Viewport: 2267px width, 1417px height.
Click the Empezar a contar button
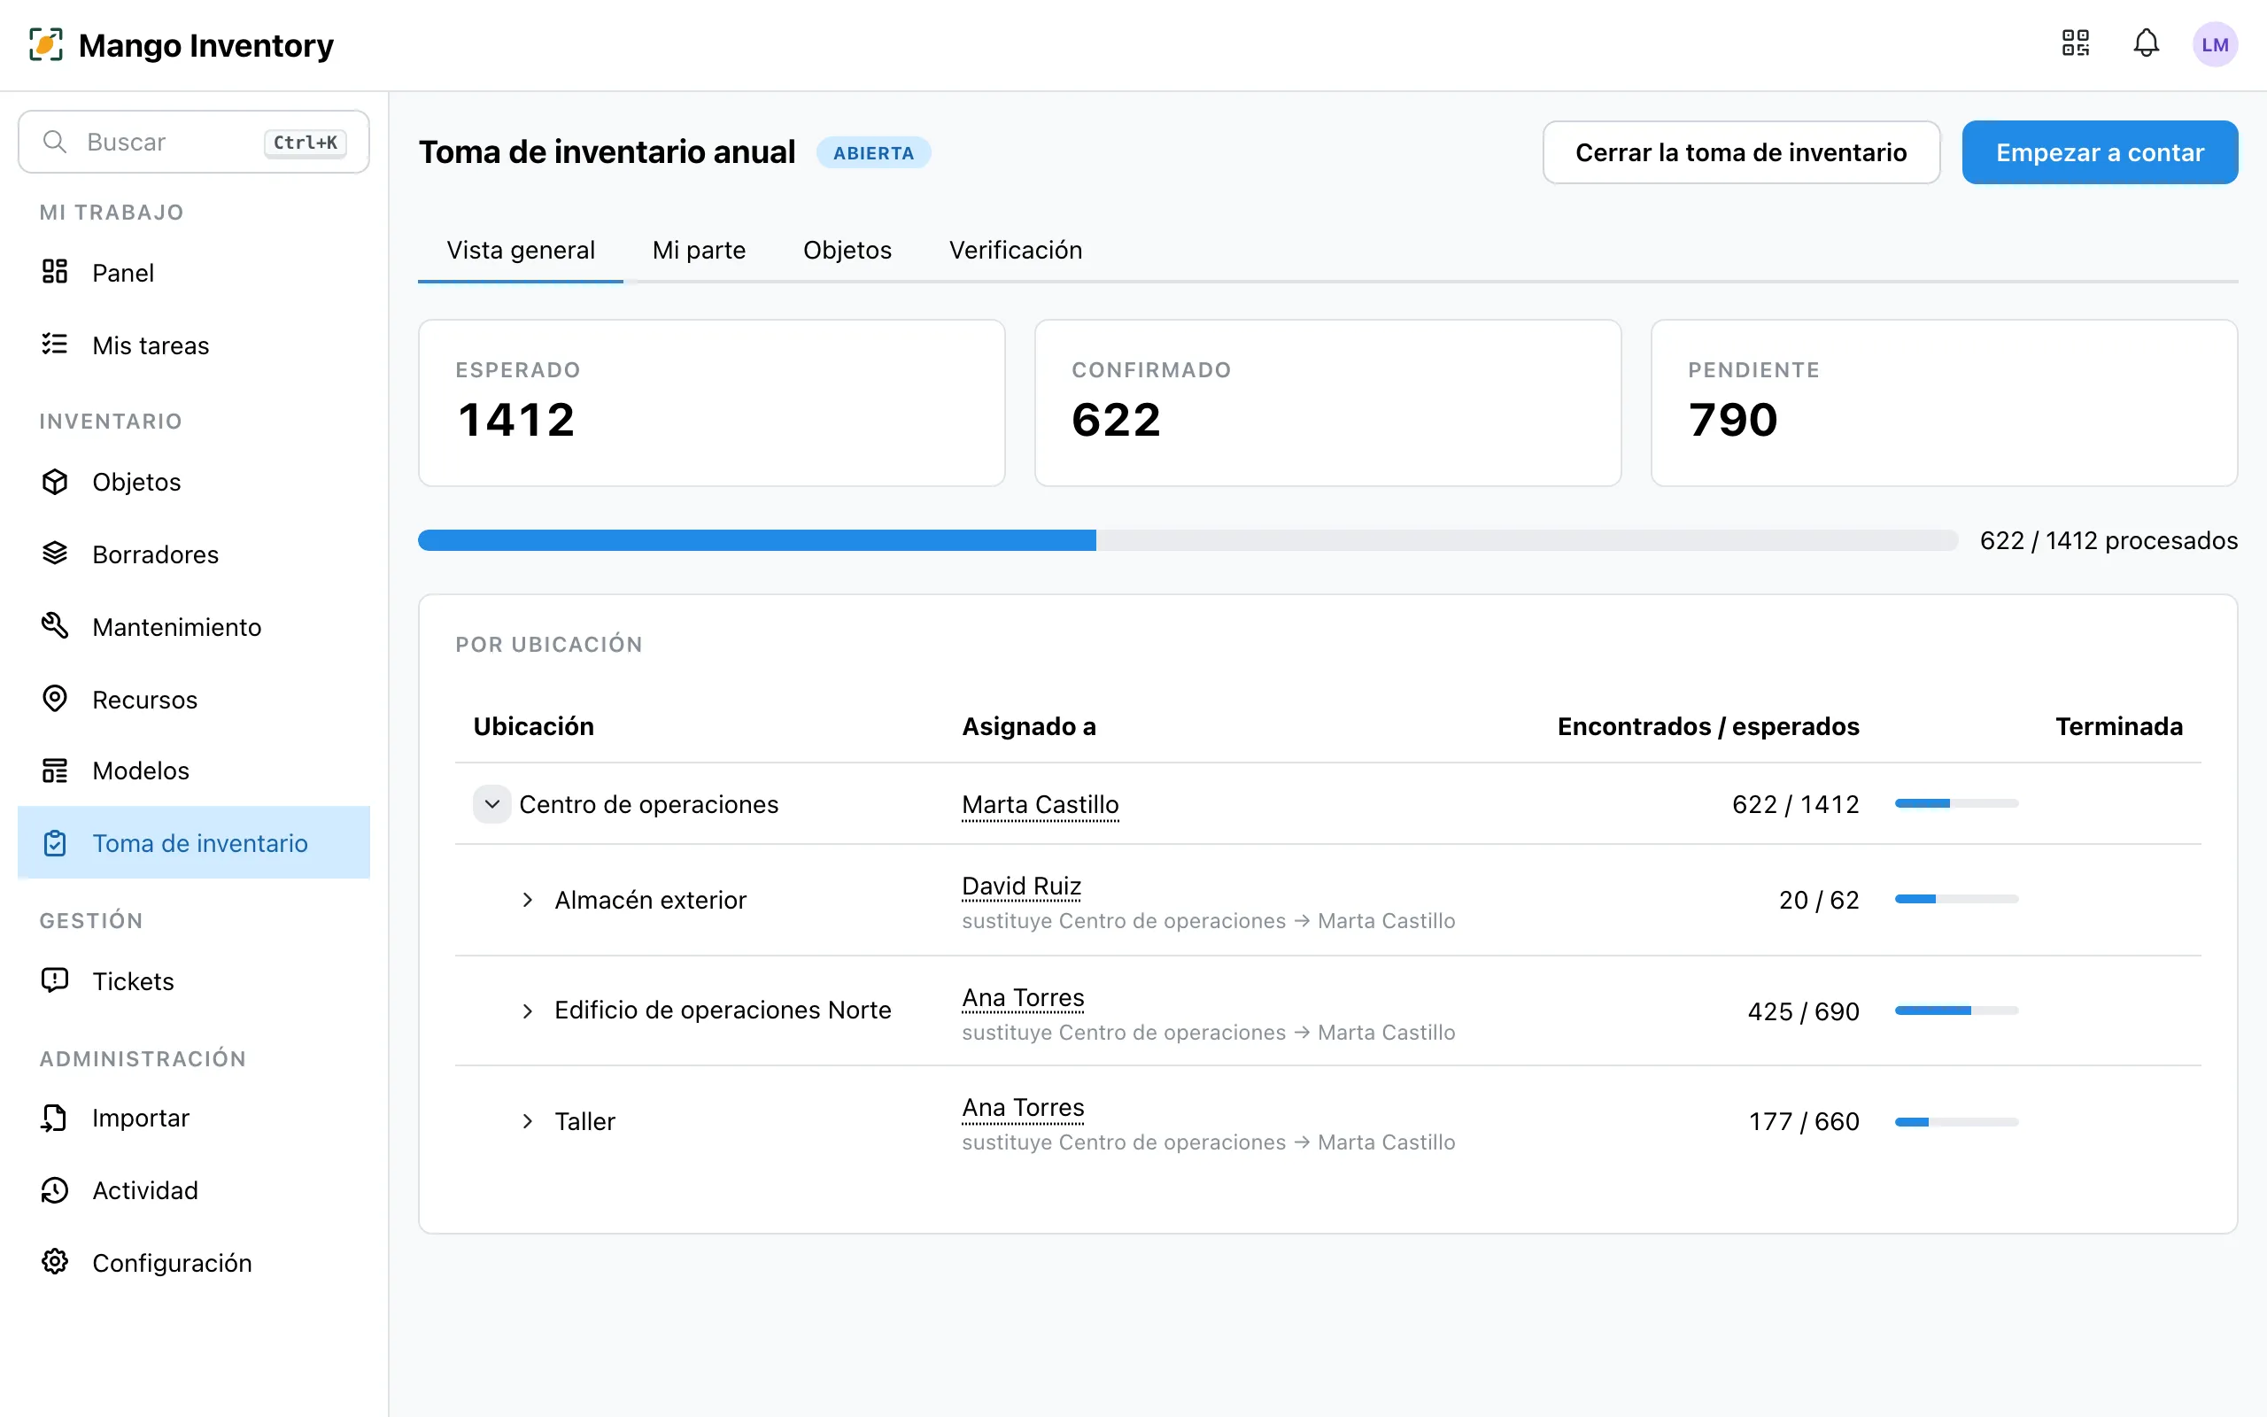(2100, 151)
